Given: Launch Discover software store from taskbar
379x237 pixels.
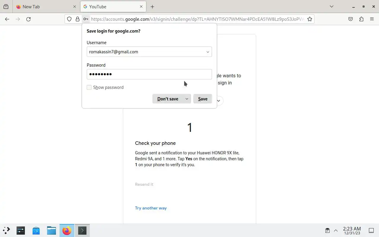Looking at the screenshot, I should [x=36, y=230].
